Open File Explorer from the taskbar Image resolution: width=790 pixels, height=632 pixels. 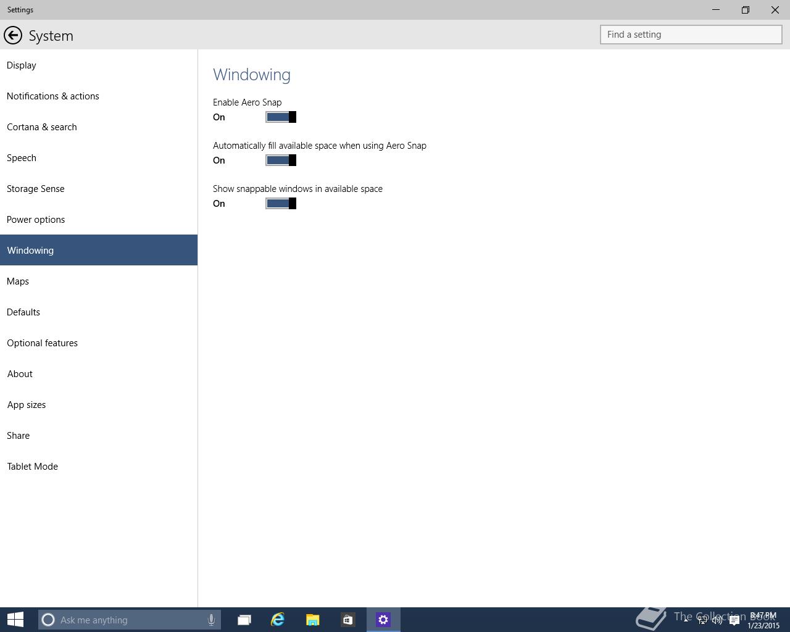pos(312,620)
